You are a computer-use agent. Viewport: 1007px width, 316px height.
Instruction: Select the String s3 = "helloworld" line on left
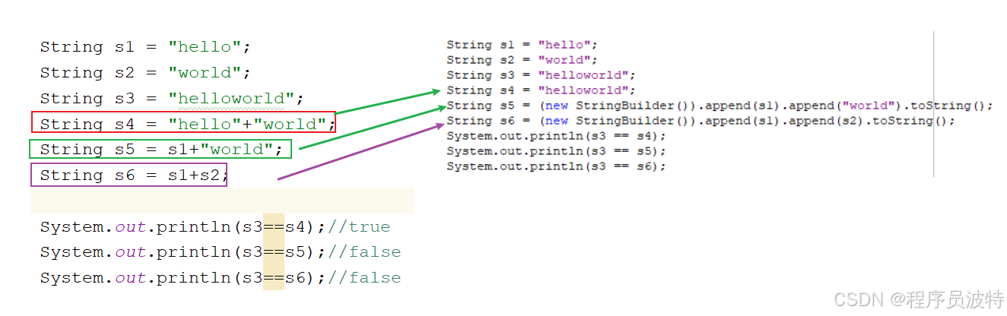click(x=172, y=99)
